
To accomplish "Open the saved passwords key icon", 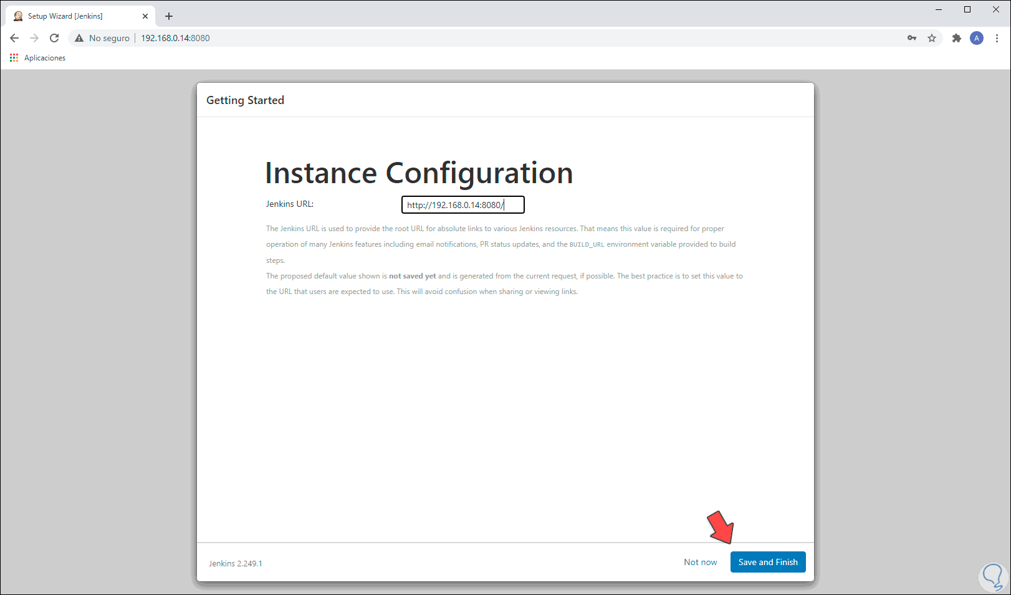I will point(912,38).
